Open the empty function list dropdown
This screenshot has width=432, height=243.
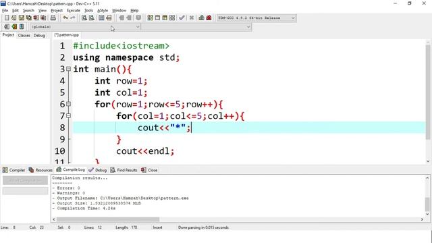(x=196, y=27)
